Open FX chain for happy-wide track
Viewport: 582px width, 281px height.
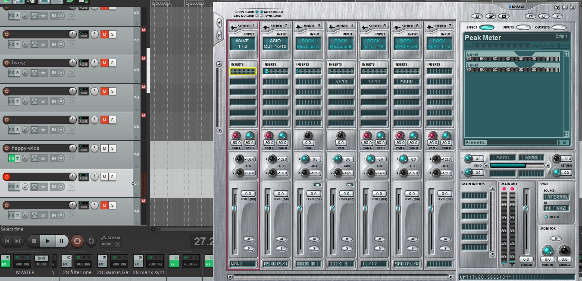pos(12,158)
